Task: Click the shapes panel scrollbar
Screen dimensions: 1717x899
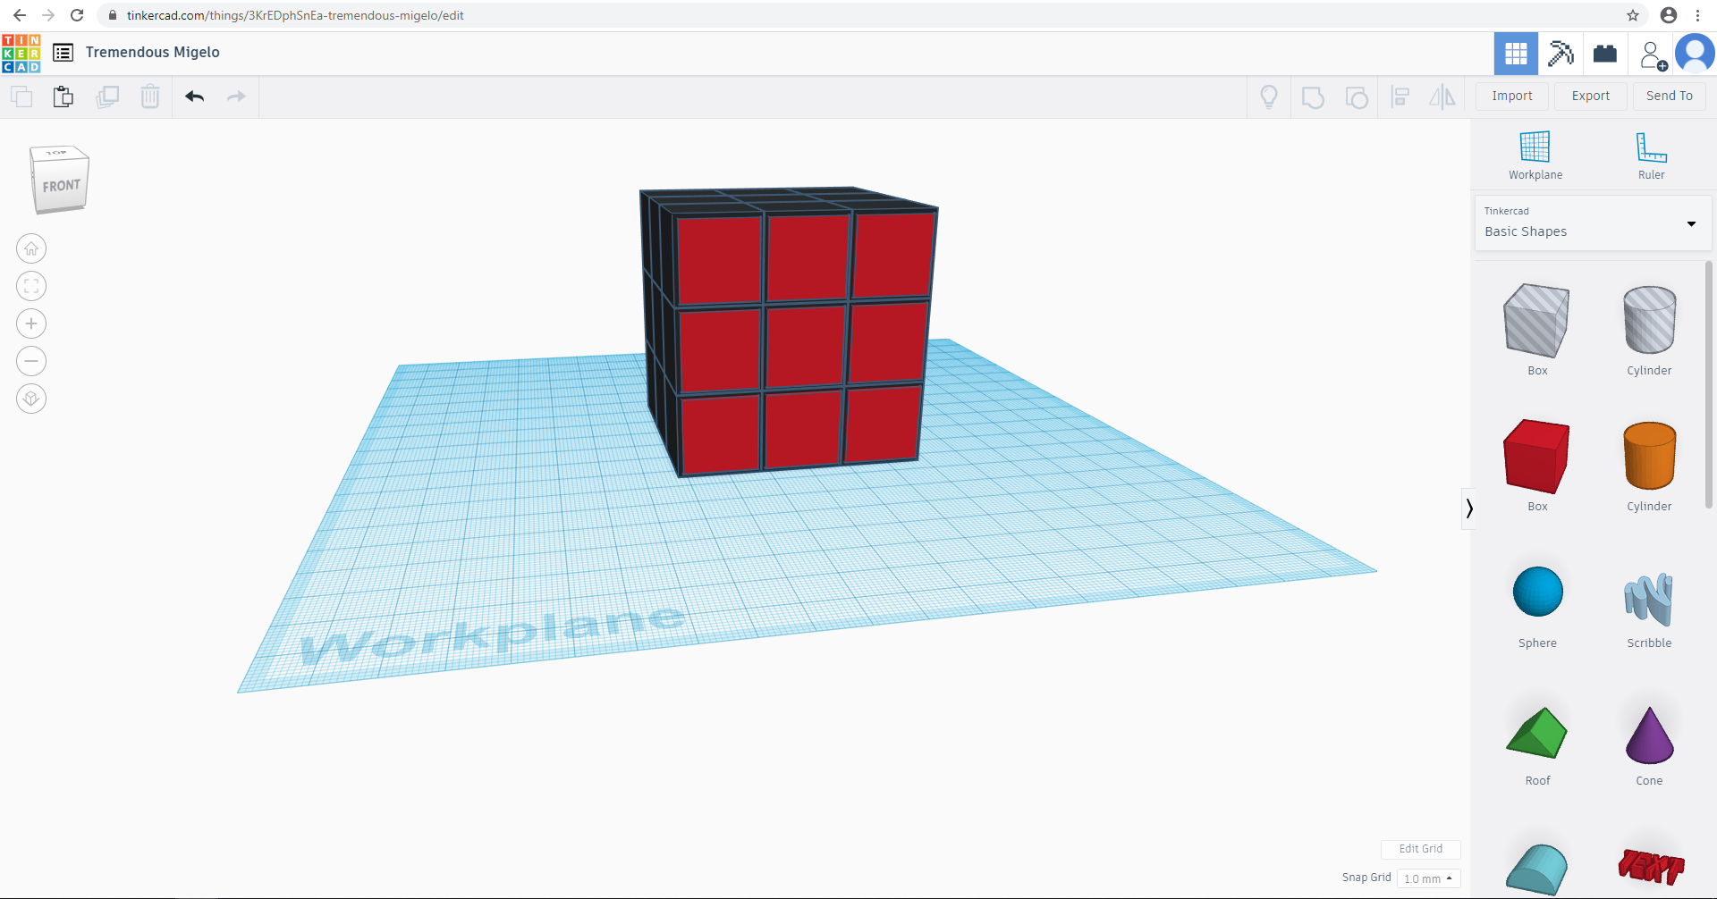Action: (x=1709, y=384)
